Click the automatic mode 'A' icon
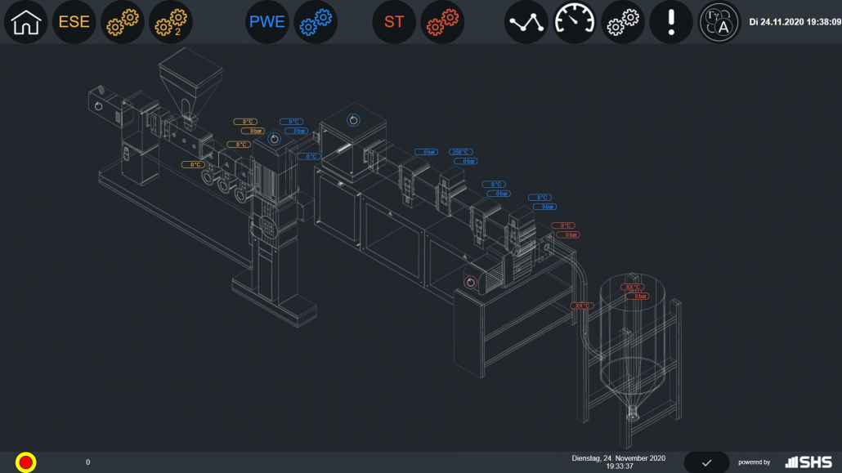842x473 pixels. point(719,22)
